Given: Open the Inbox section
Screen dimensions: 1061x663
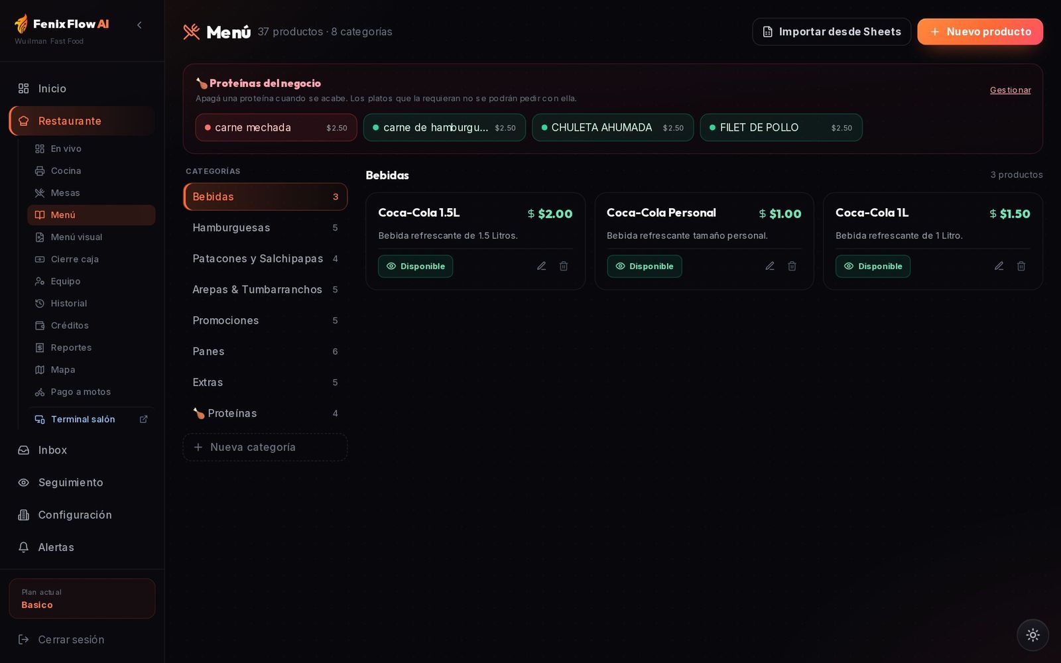Looking at the screenshot, I should 82,450.
